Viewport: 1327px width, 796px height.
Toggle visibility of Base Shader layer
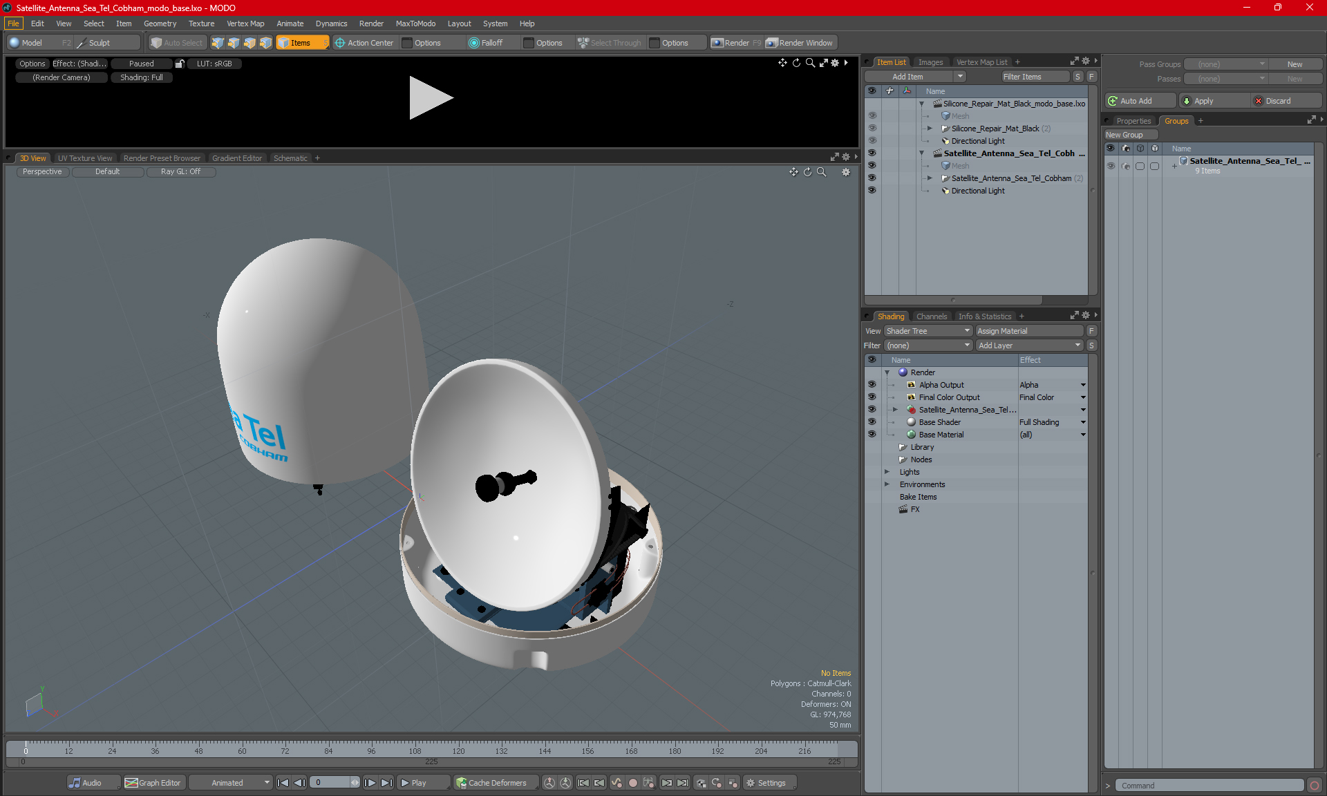(x=872, y=422)
